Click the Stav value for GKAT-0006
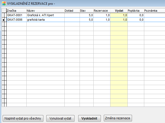165x123 pixels. click(x=86, y=20)
